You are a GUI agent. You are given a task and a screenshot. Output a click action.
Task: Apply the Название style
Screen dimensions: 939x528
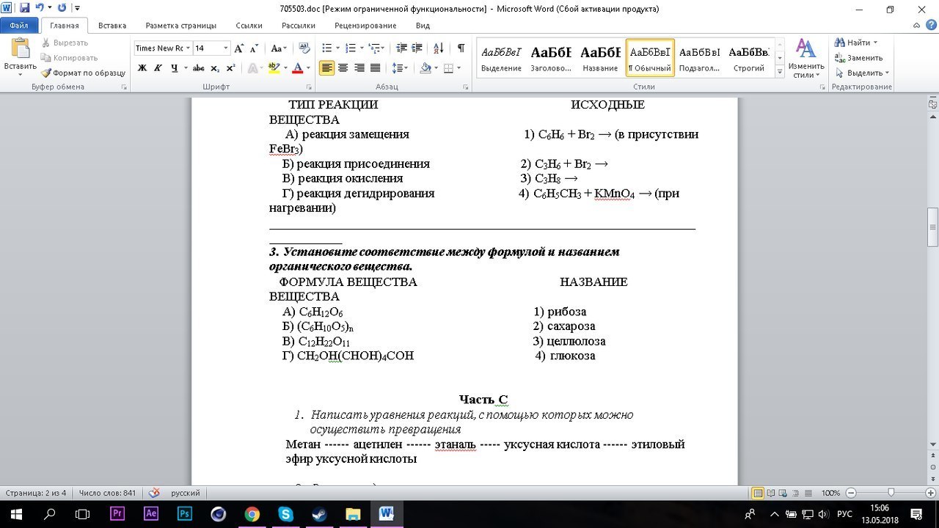click(x=600, y=58)
